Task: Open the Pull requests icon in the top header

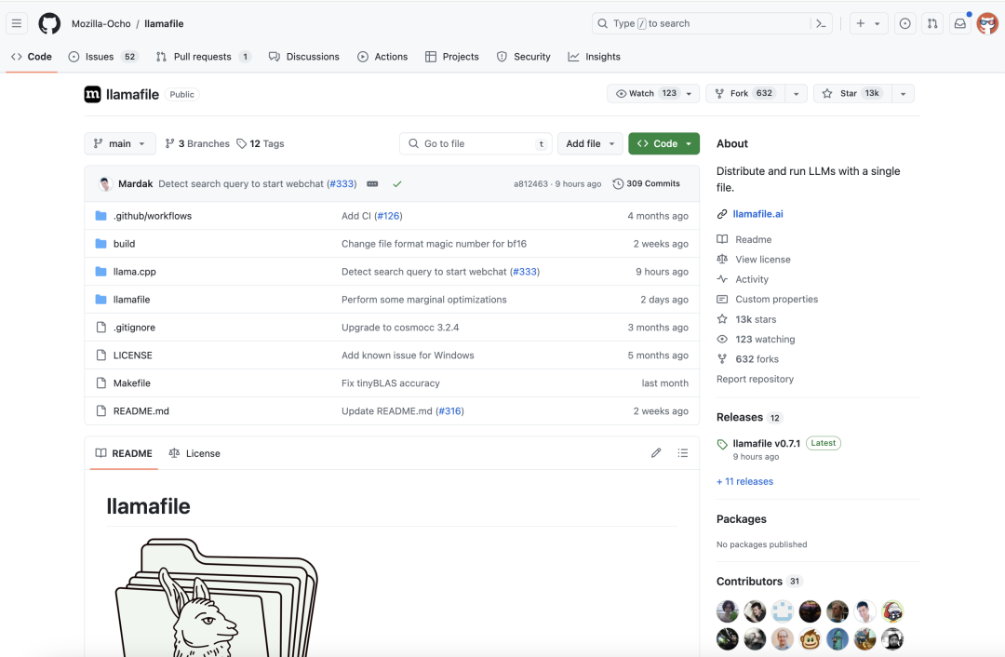Action: coord(932,23)
